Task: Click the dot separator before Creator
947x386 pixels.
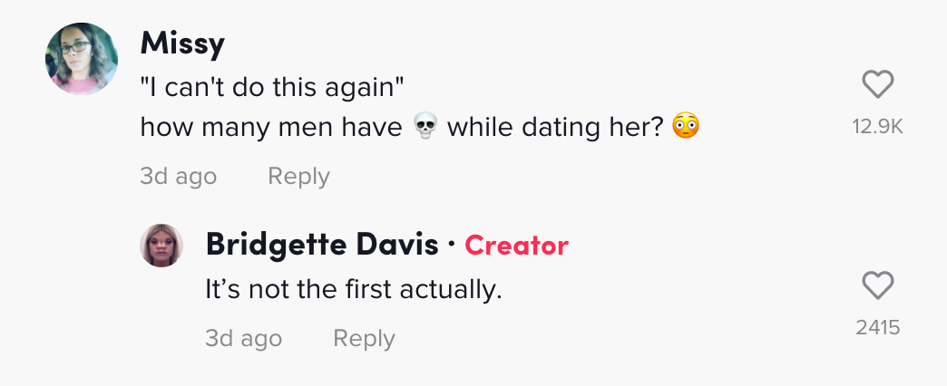Action: [451, 246]
